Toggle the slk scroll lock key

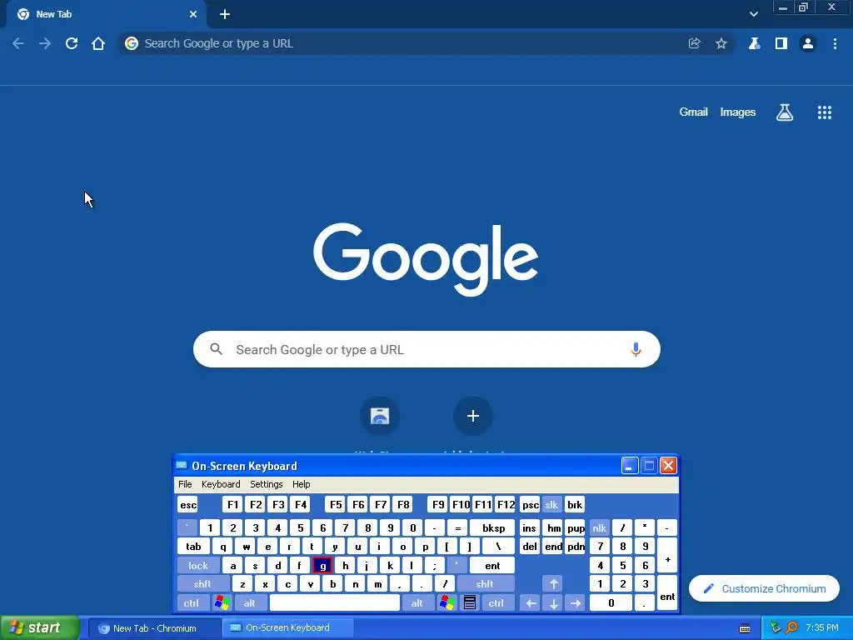tap(551, 505)
